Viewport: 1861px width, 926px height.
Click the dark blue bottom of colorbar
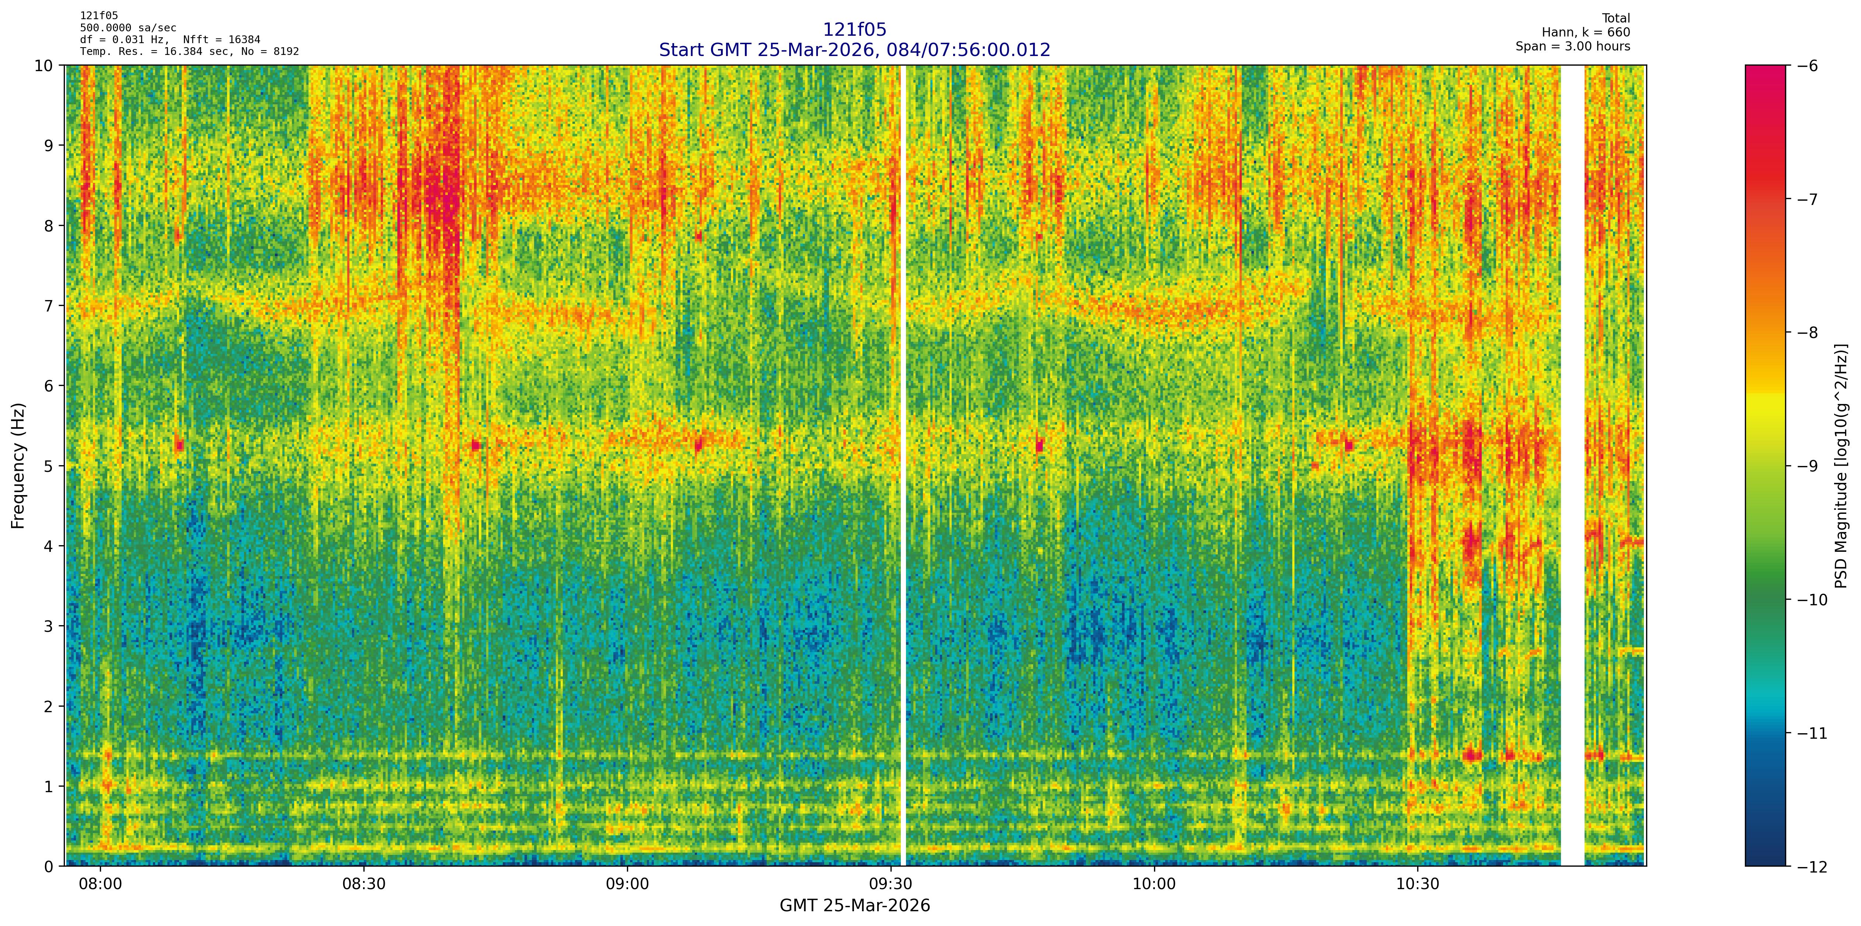click(1765, 852)
